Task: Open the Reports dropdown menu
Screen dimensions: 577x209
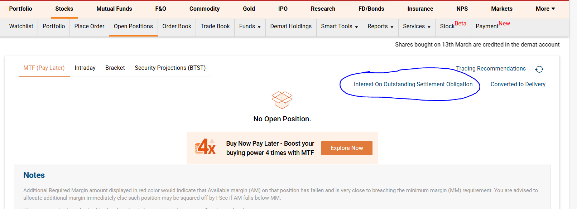Action: click(x=380, y=26)
